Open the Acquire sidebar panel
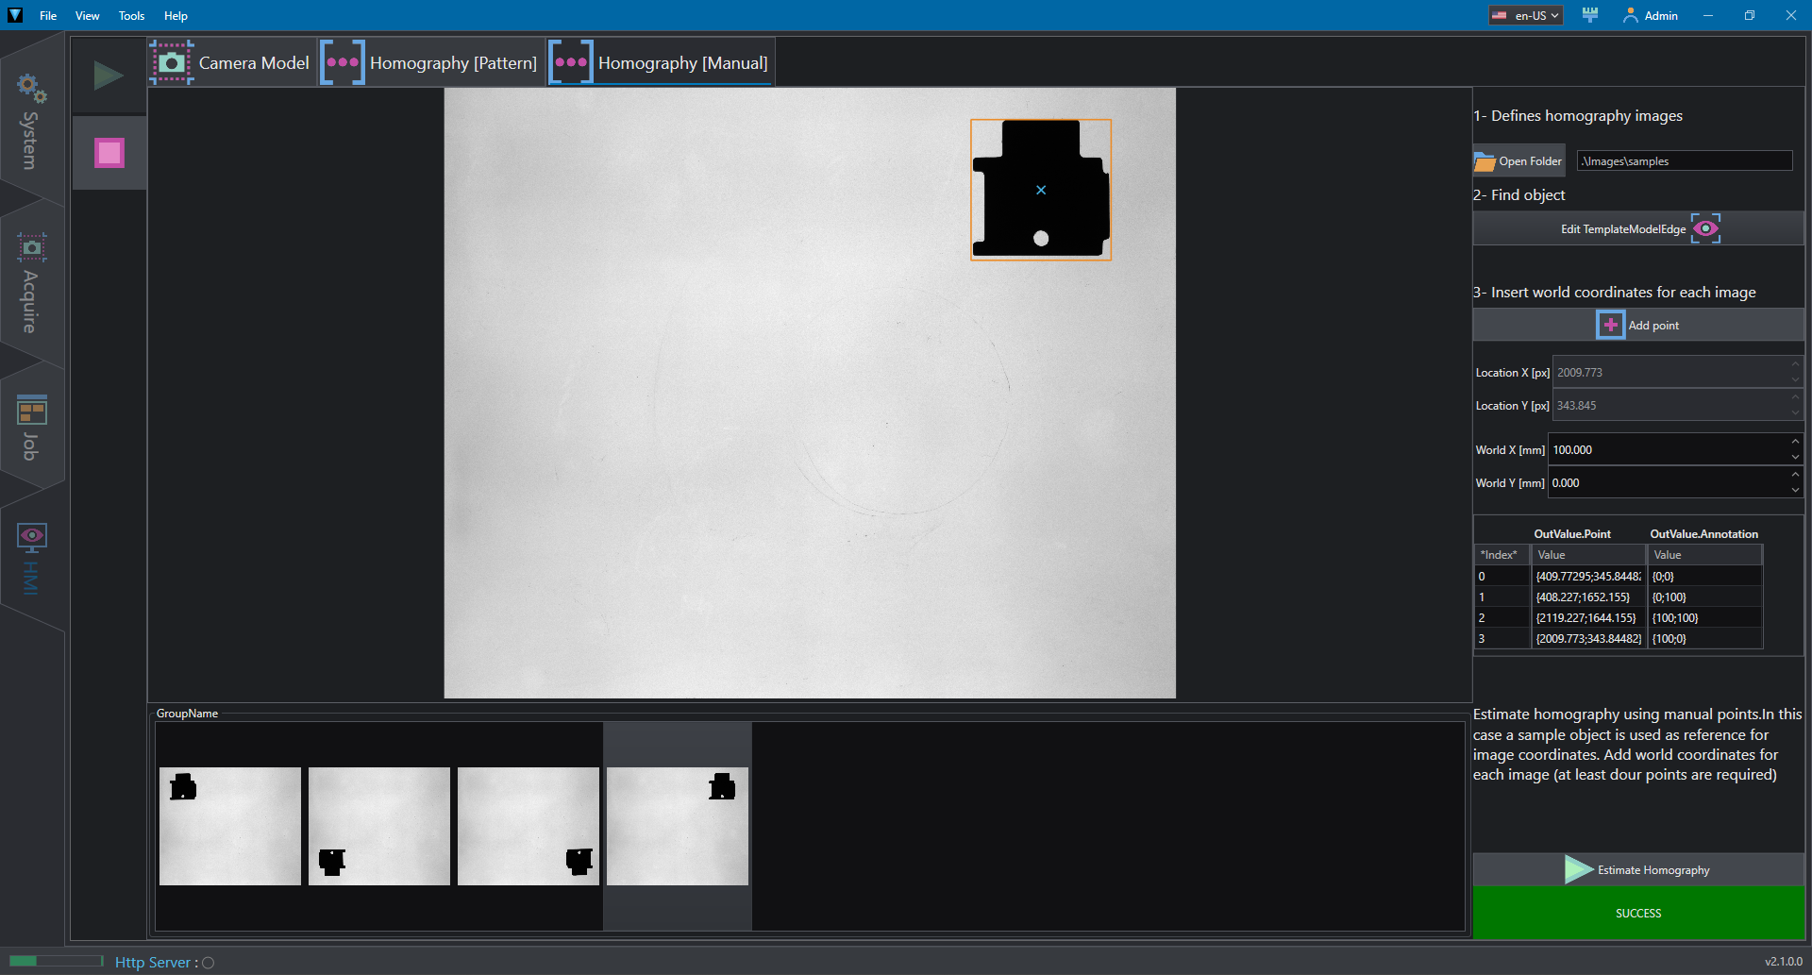Screen dimensions: 1812x975 (x=30, y=283)
